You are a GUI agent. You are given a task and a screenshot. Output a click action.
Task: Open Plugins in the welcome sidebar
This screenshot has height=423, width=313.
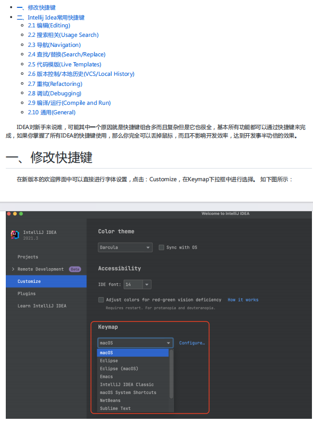click(26, 293)
